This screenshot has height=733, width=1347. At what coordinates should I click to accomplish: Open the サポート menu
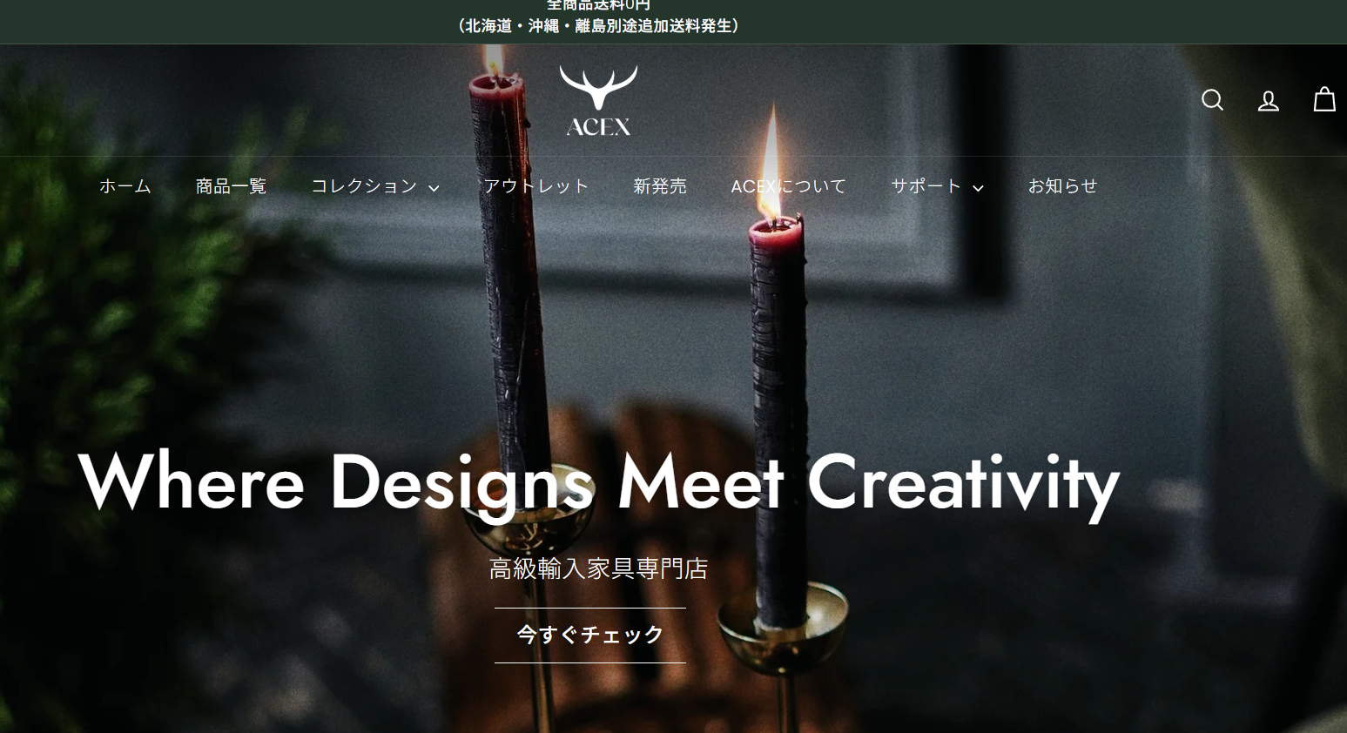click(x=937, y=186)
